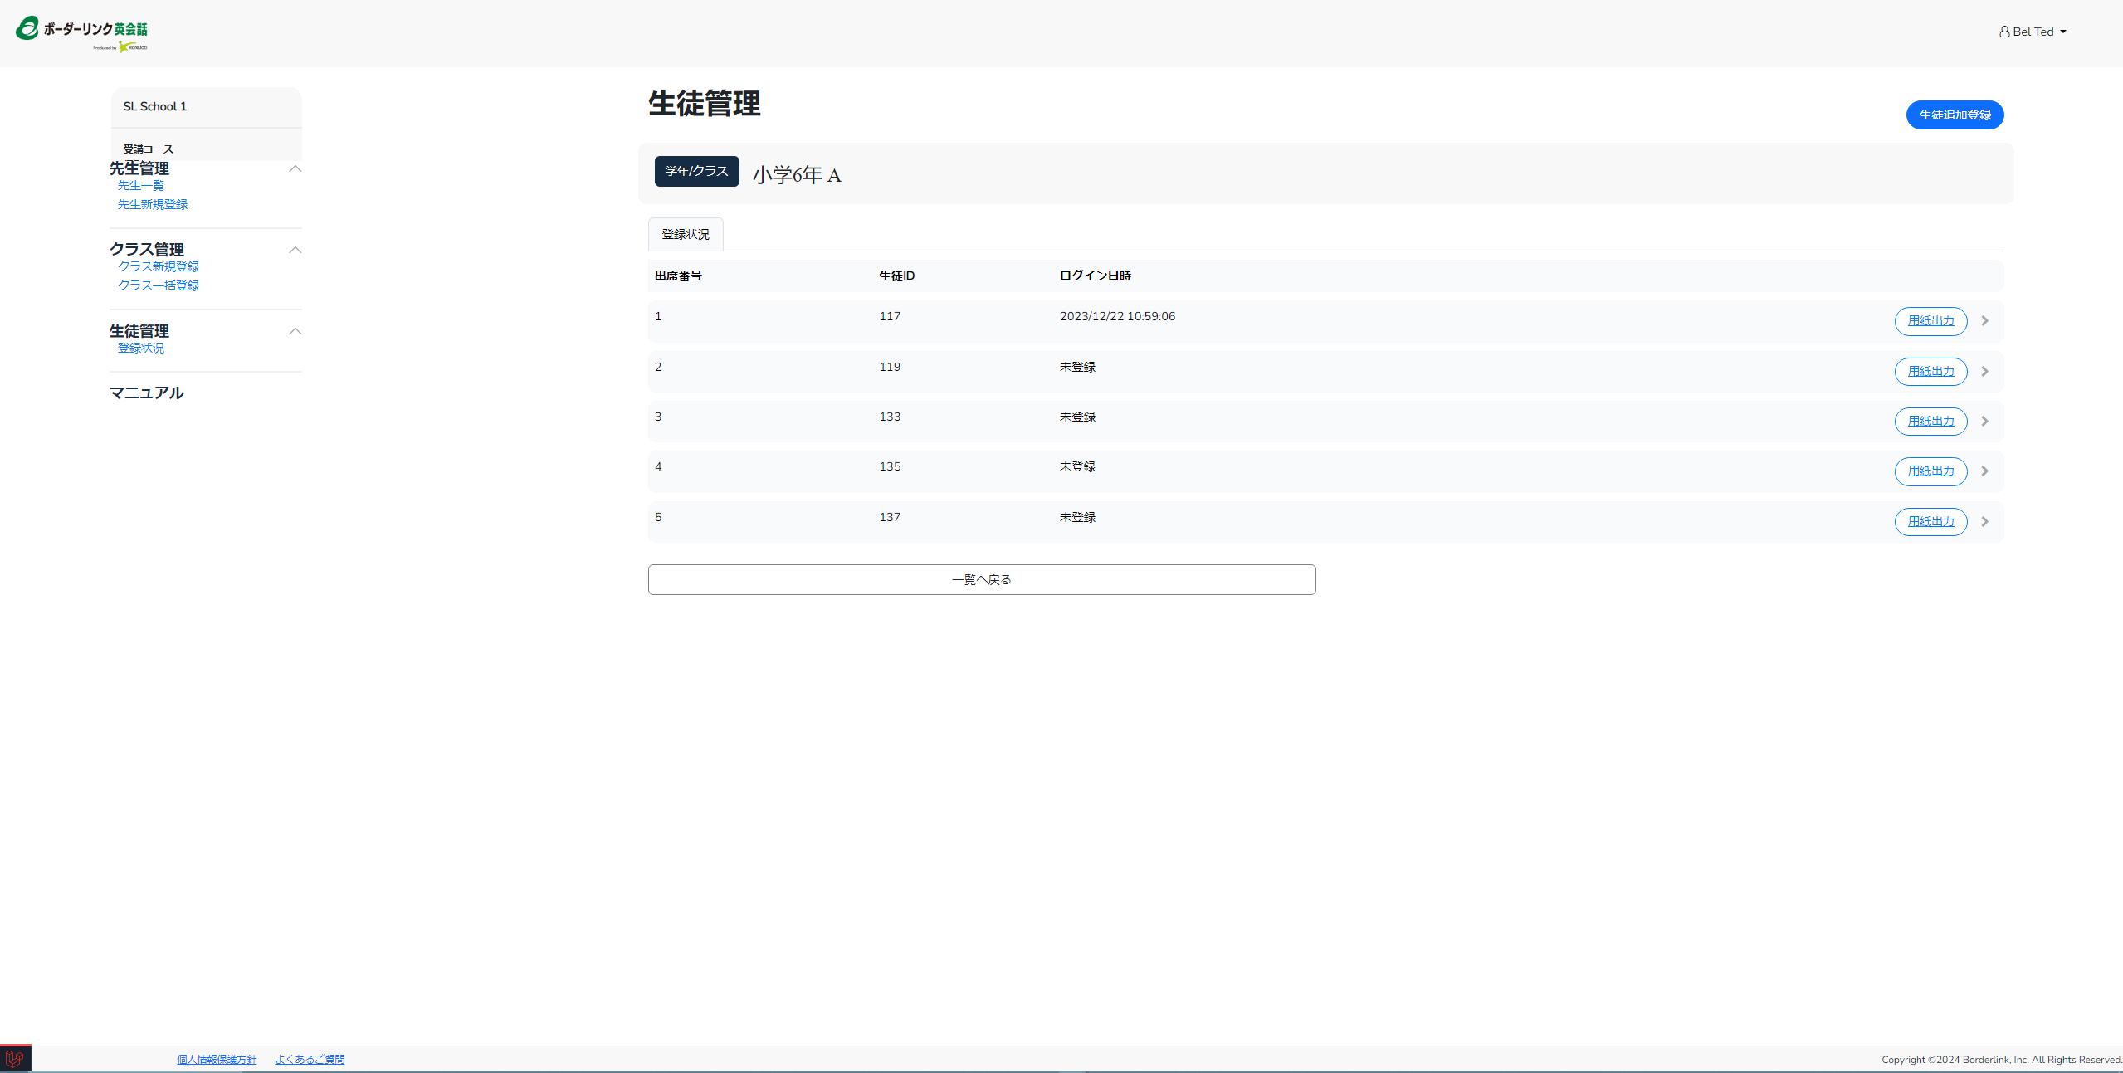Click the 生徒追加登録 button
Screen dimensions: 2123x1073
[1955, 115]
